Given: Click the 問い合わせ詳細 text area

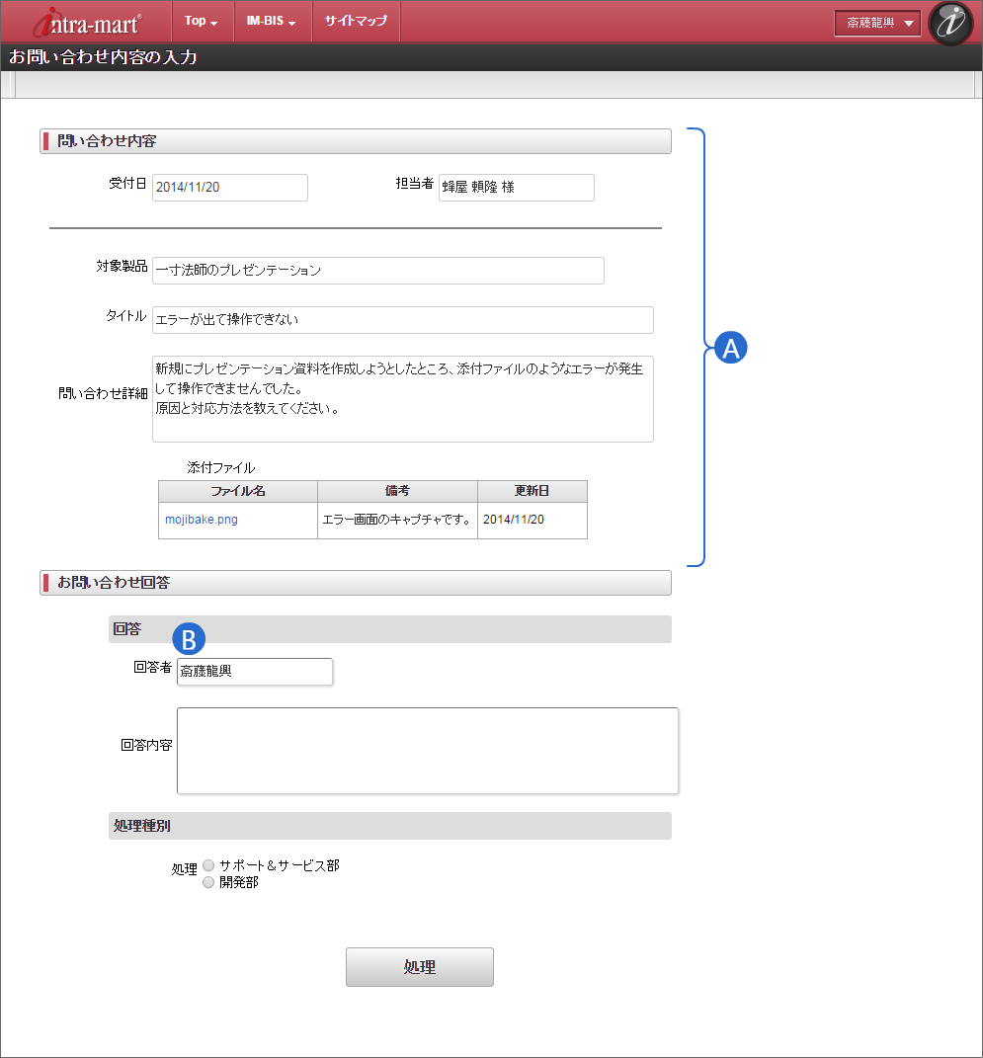Looking at the screenshot, I should 403,399.
